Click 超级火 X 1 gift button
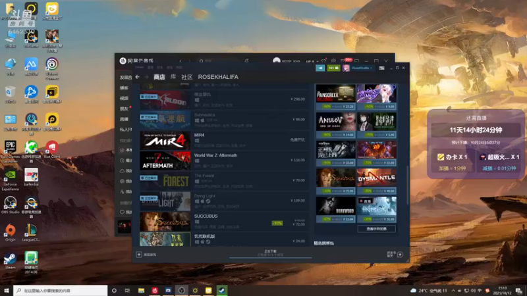The width and height of the screenshot is (527, 296). tap(499, 157)
